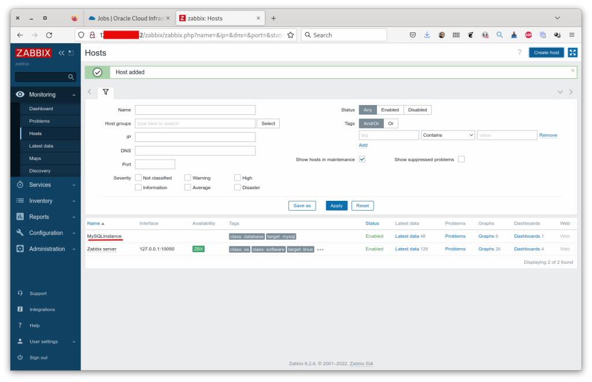Select Disabled status filter
This screenshot has width=592, height=382.
coord(417,110)
